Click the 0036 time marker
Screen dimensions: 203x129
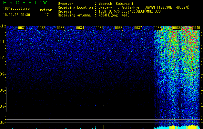pos(119,28)
